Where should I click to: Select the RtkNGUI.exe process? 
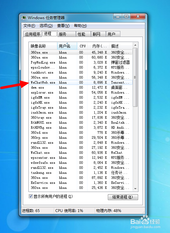81,122
